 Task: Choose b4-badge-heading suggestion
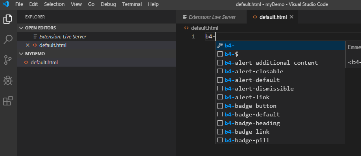coord(280,123)
